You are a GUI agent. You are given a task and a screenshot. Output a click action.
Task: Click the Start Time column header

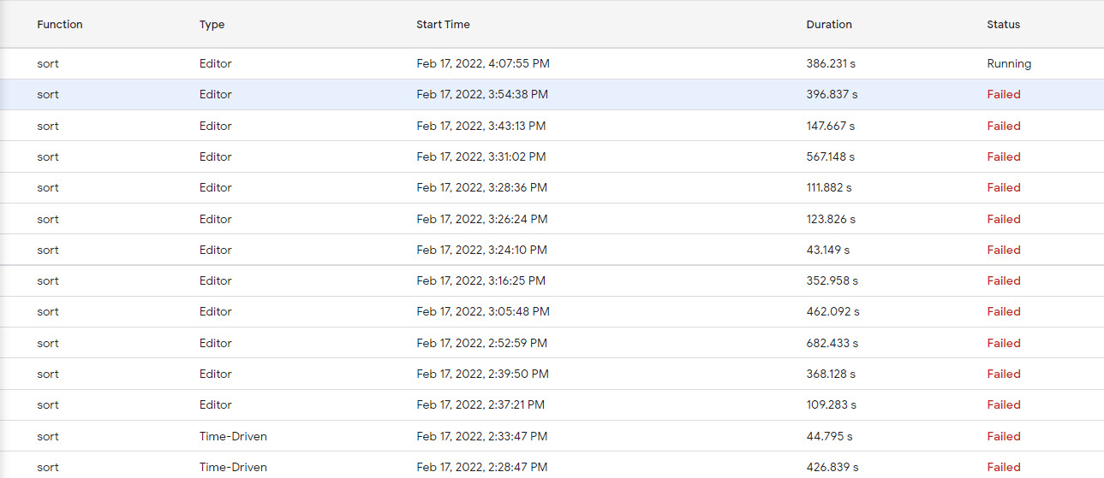pyautogui.click(x=443, y=25)
